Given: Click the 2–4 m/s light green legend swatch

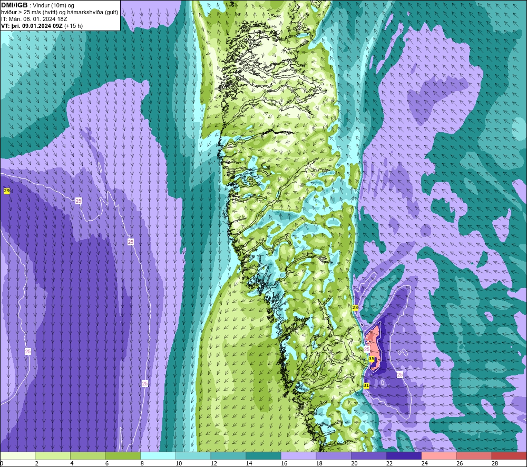Looking at the screenshot, I should (x=52, y=455).
